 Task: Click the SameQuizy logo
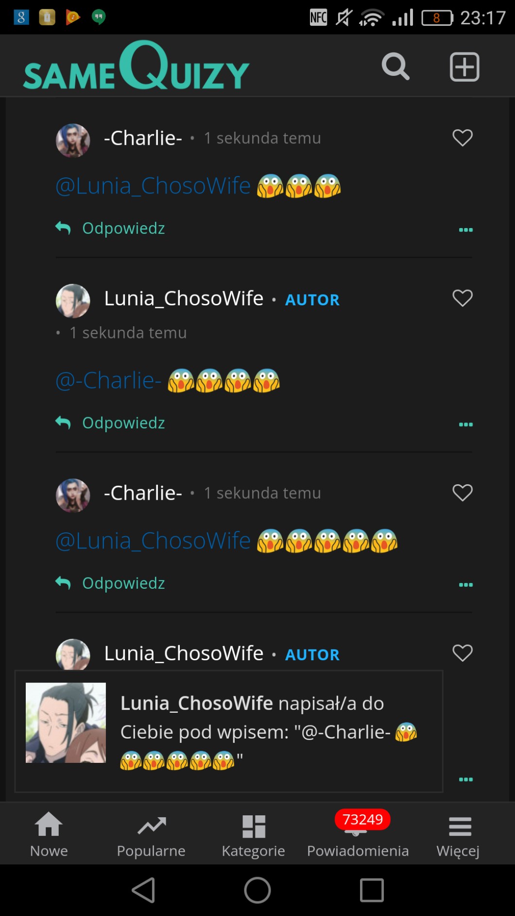136,67
